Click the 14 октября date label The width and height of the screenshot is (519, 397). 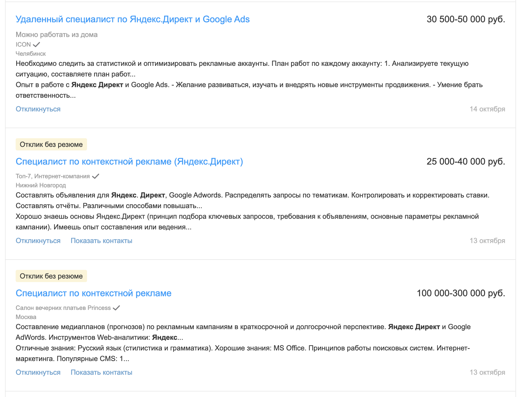487,109
